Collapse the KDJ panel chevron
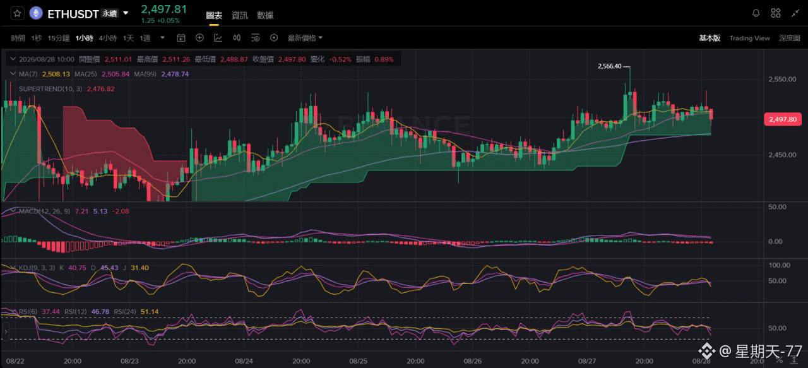The image size is (808, 368). tap(13, 268)
